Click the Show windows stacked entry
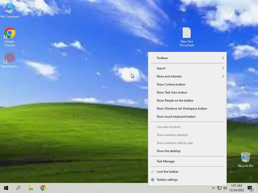 187,135
